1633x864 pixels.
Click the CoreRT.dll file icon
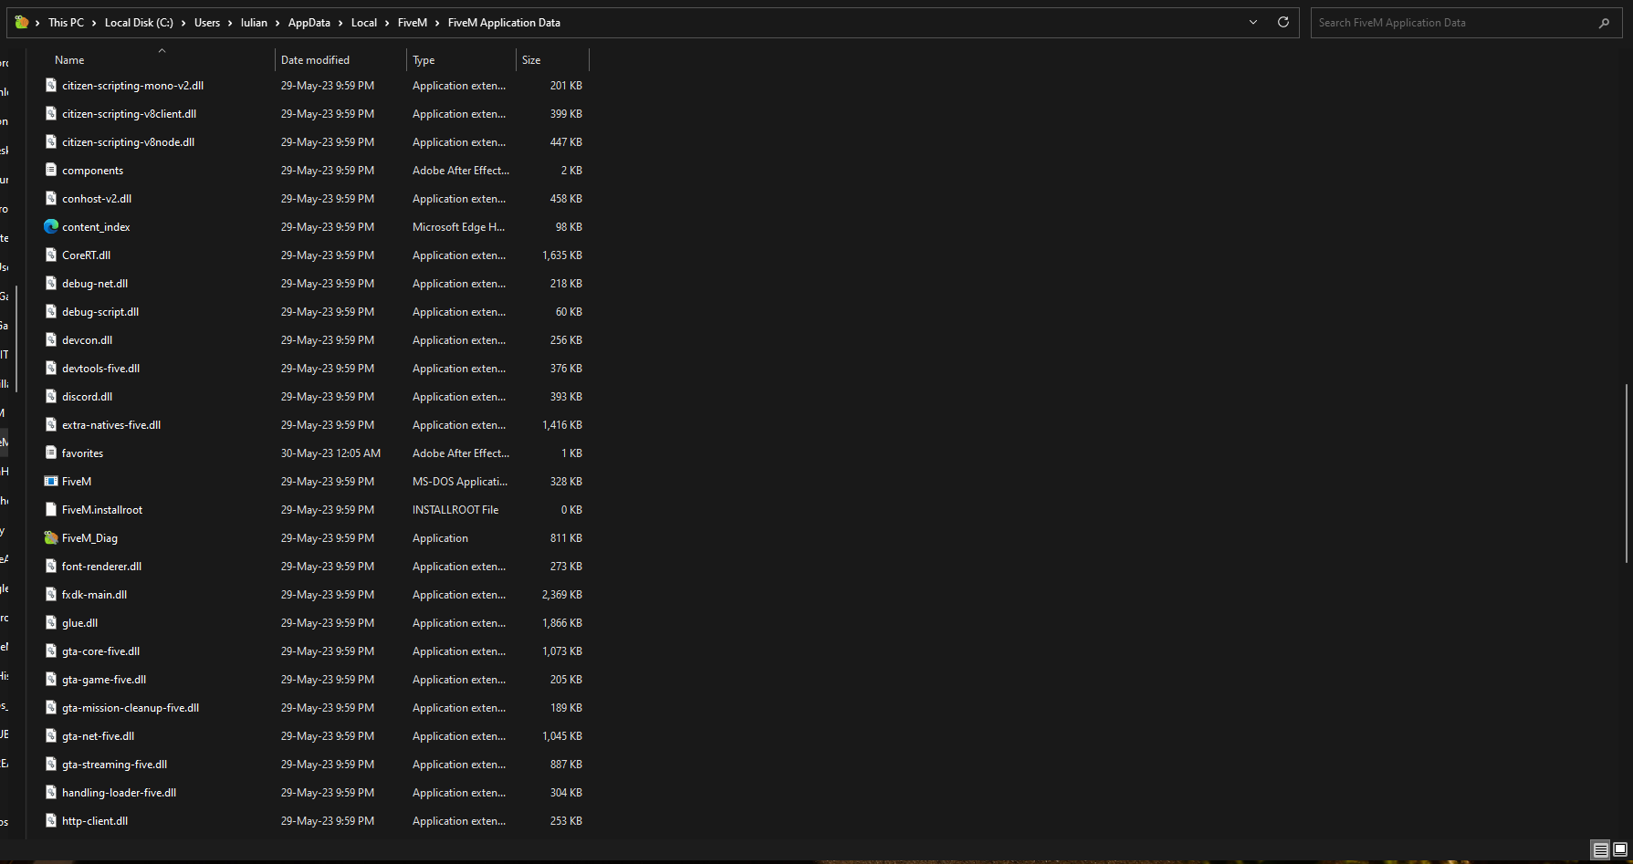(51, 255)
